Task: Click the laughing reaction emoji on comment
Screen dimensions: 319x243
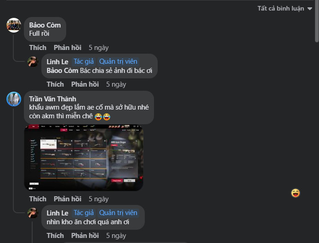Action: 296,193
